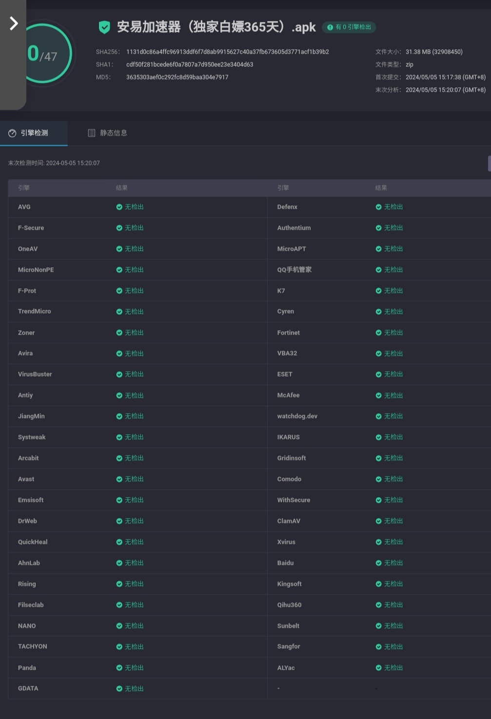This screenshot has height=719, width=491.
Task: Click the Emsisoft engine name
Action: pos(31,500)
